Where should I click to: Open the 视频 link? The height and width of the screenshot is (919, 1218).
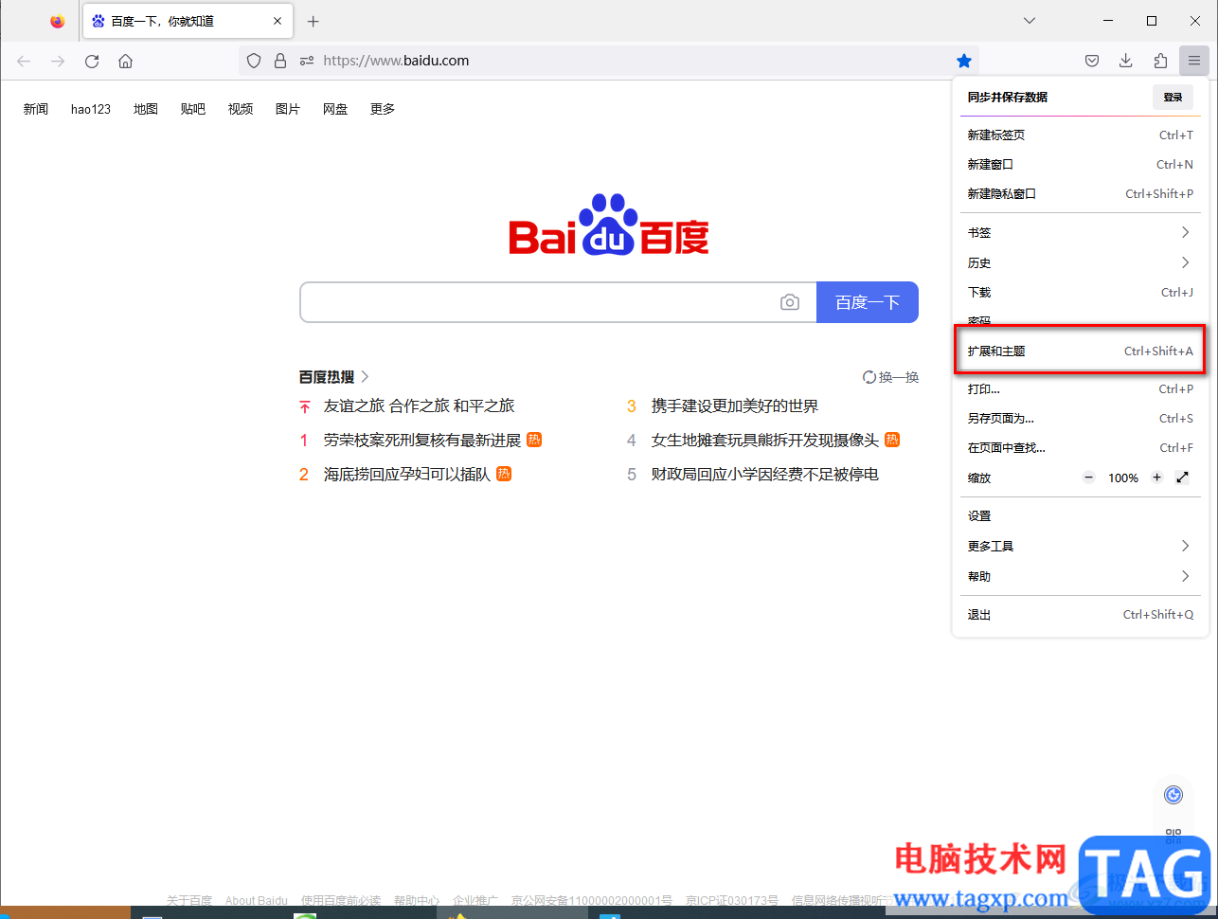241,109
